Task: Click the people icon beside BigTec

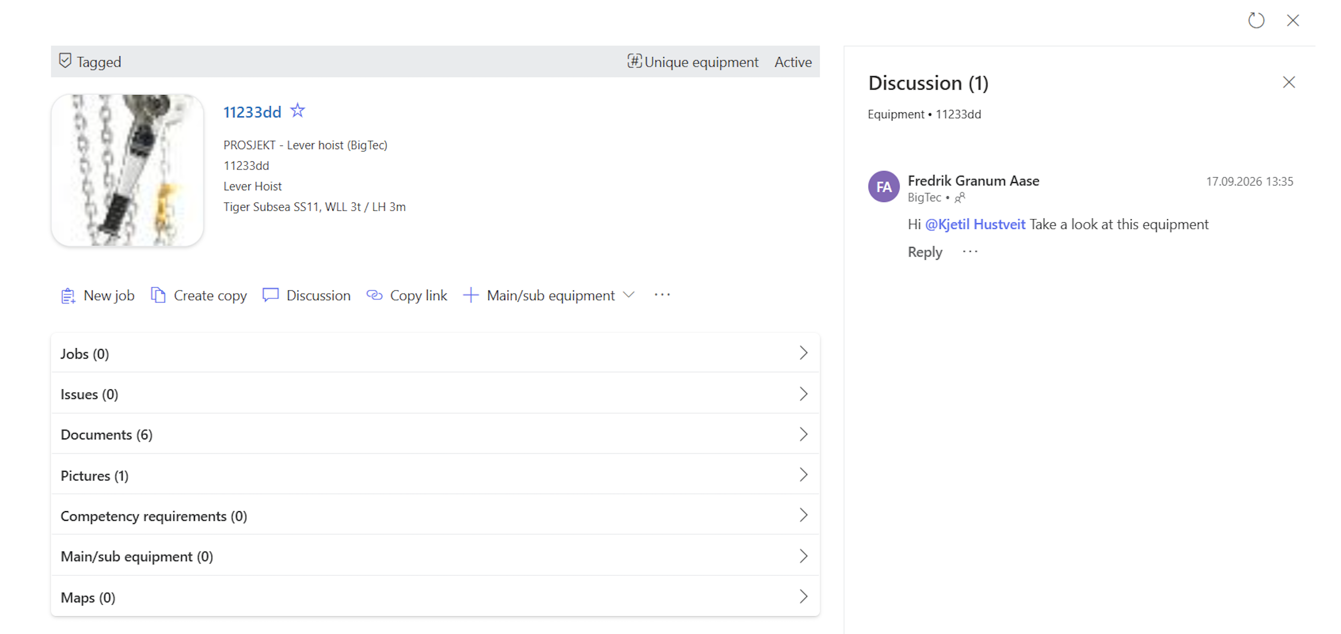Action: pos(959,198)
